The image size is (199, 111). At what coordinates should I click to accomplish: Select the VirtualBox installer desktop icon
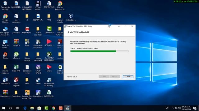tap(71, 17)
